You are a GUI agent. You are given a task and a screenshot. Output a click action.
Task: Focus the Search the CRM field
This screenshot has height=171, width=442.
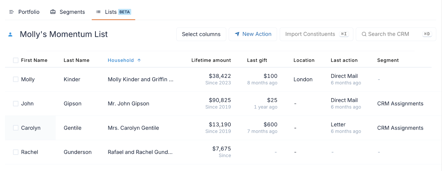(396, 34)
